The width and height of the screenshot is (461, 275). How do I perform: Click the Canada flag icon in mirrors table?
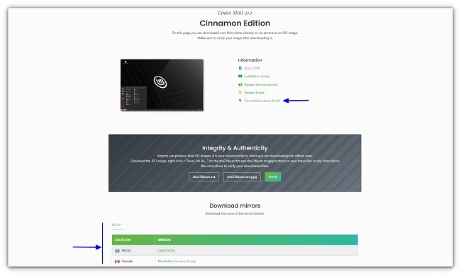pos(117,262)
